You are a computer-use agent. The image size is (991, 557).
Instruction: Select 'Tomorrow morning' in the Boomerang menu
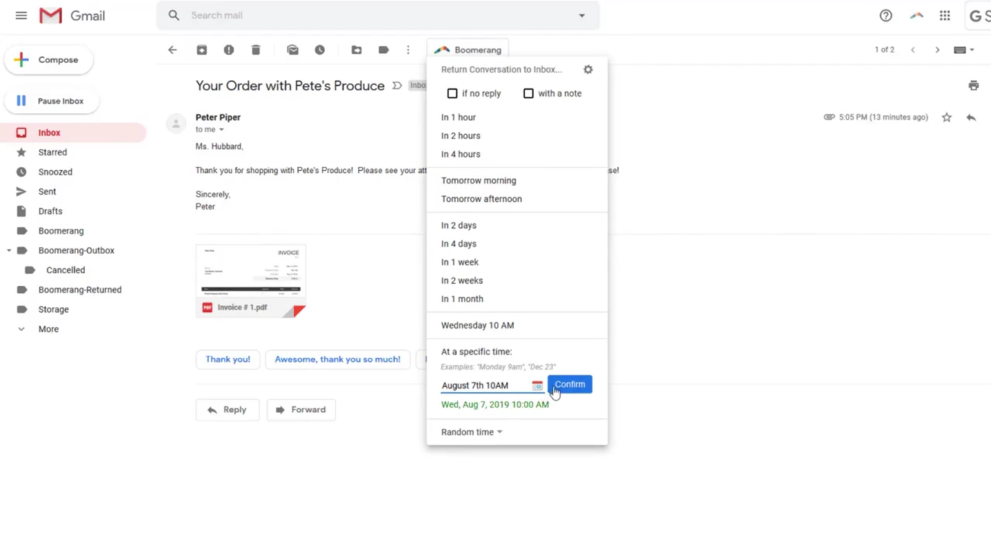click(478, 181)
